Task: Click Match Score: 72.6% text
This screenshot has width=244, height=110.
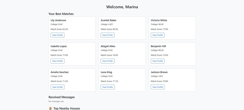Action: click(160, 55)
